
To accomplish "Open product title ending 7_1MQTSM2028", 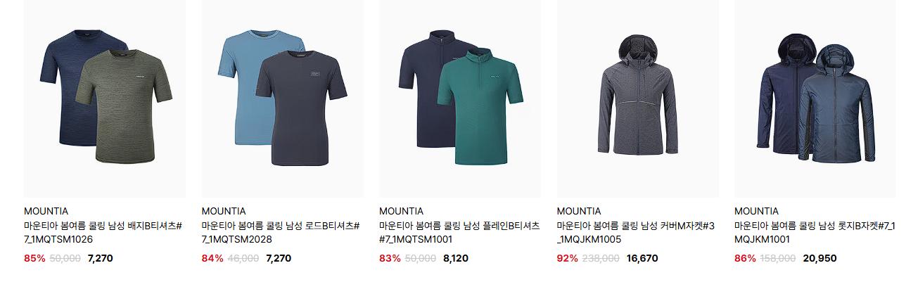I will pos(281,233).
